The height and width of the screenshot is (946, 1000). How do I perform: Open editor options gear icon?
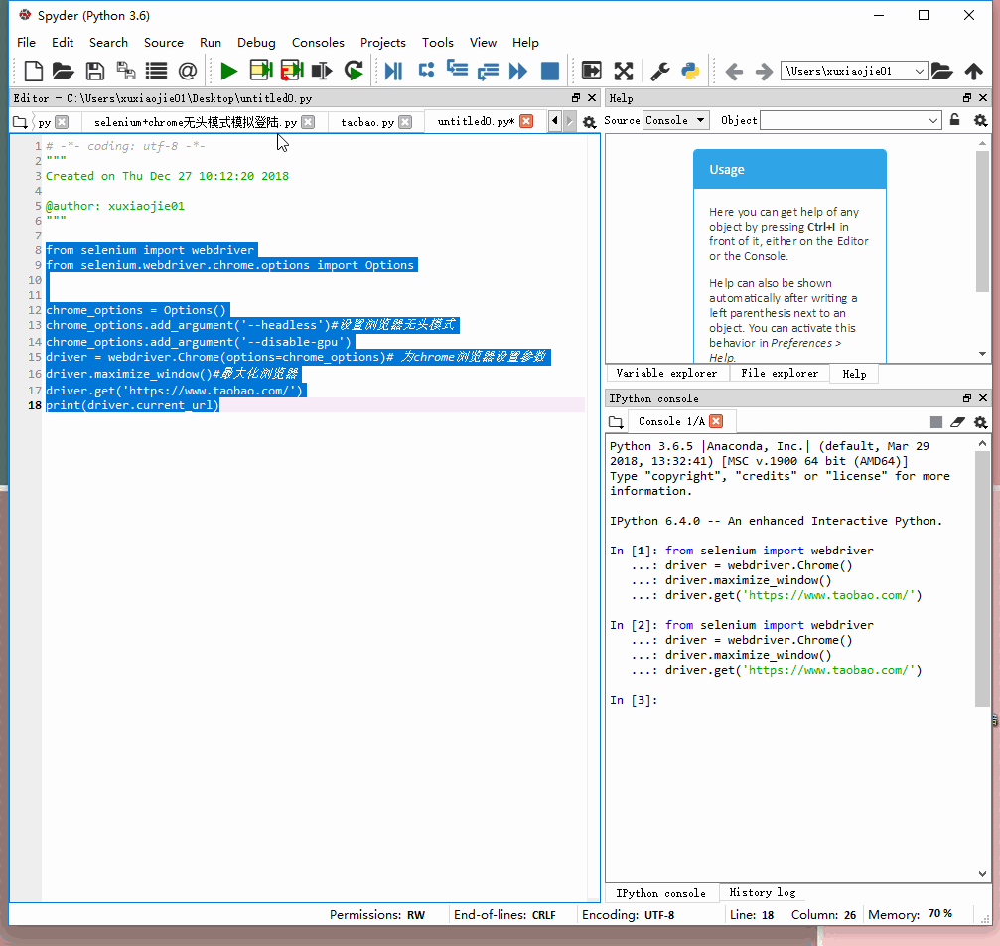589,122
